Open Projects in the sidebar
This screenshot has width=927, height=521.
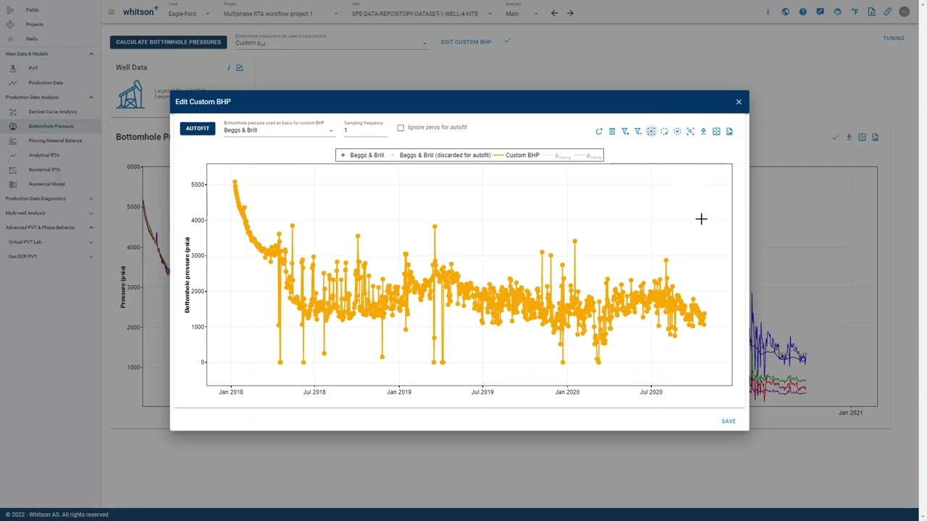click(x=35, y=25)
